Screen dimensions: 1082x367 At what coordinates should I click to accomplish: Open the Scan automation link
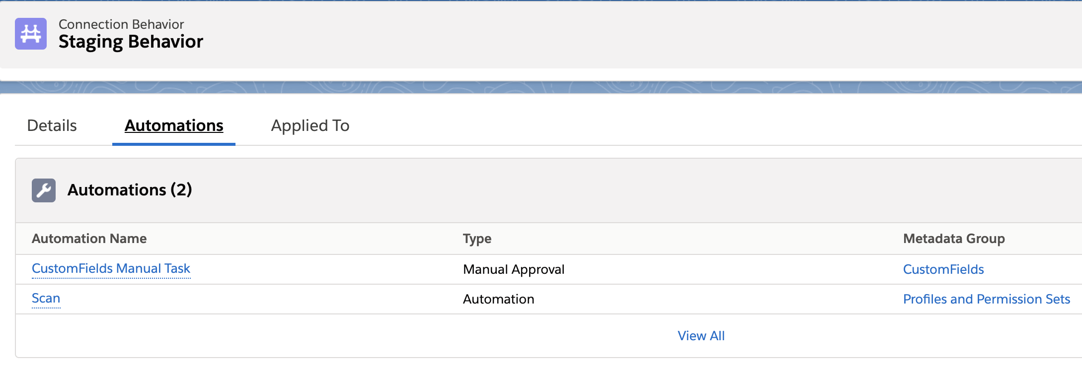click(x=46, y=298)
